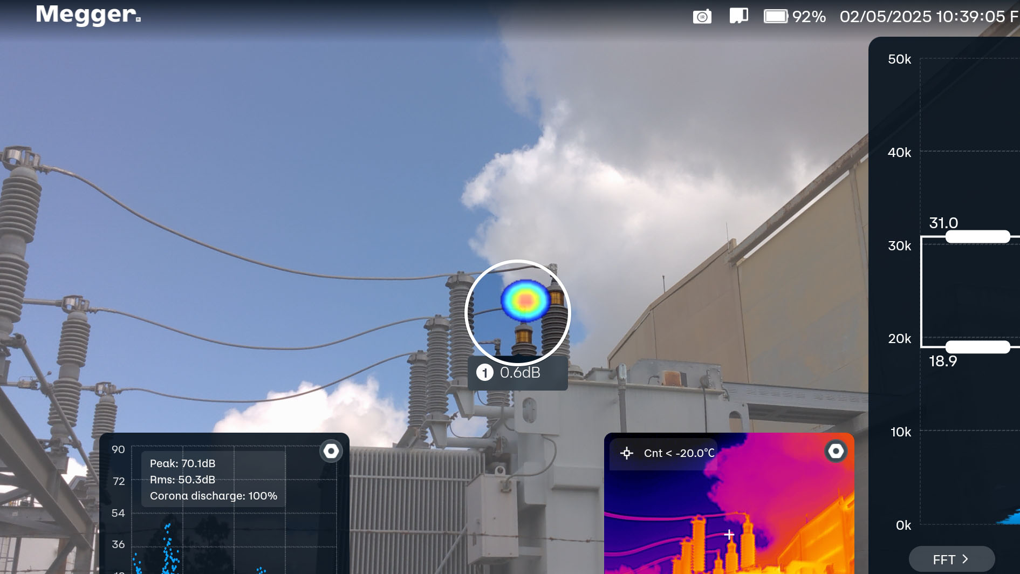Click the Megger logo
Image resolution: width=1020 pixels, height=574 pixels.
[88, 15]
